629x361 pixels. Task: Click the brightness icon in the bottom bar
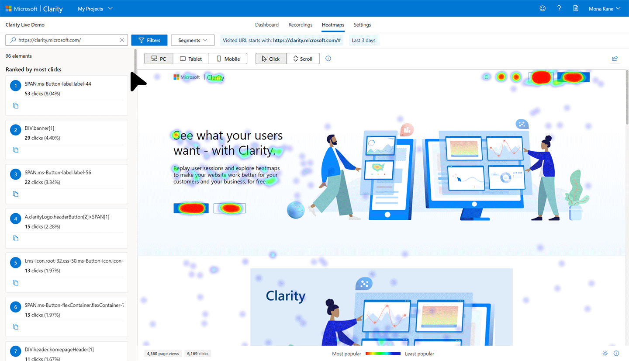pos(605,354)
